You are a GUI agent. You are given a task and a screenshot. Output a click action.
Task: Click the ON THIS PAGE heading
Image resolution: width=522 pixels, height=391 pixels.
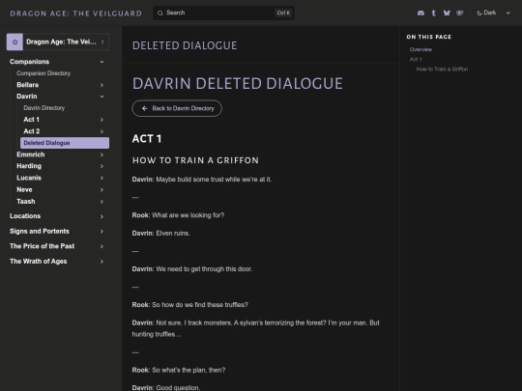coord(429,37)
